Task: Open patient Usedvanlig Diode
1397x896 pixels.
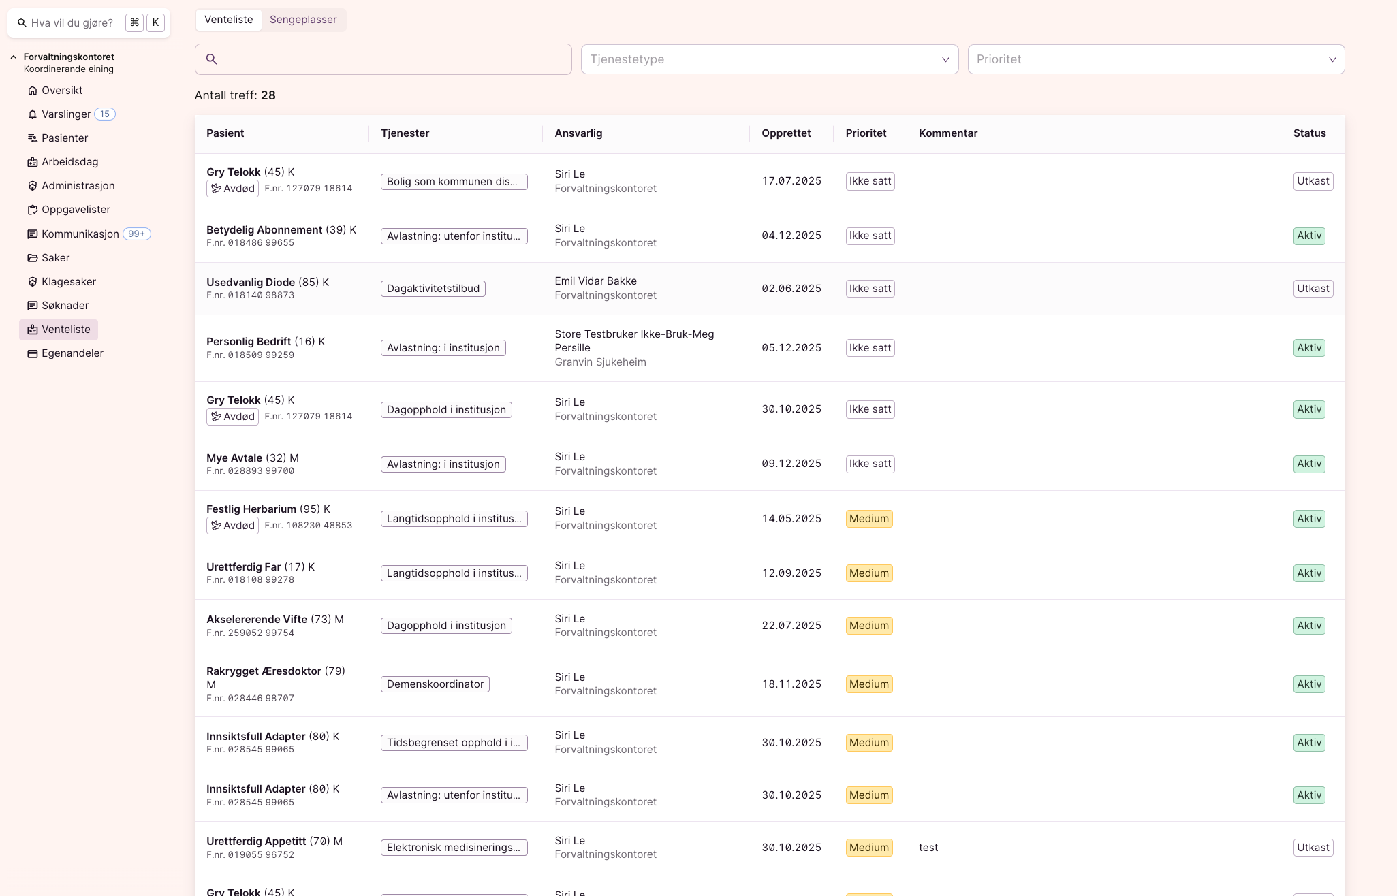Action: (251, 283)
